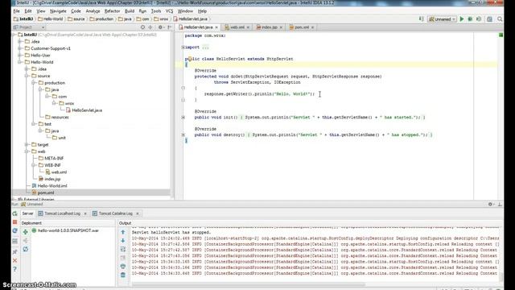Open the Run panel settings gear

pos(490,204)
